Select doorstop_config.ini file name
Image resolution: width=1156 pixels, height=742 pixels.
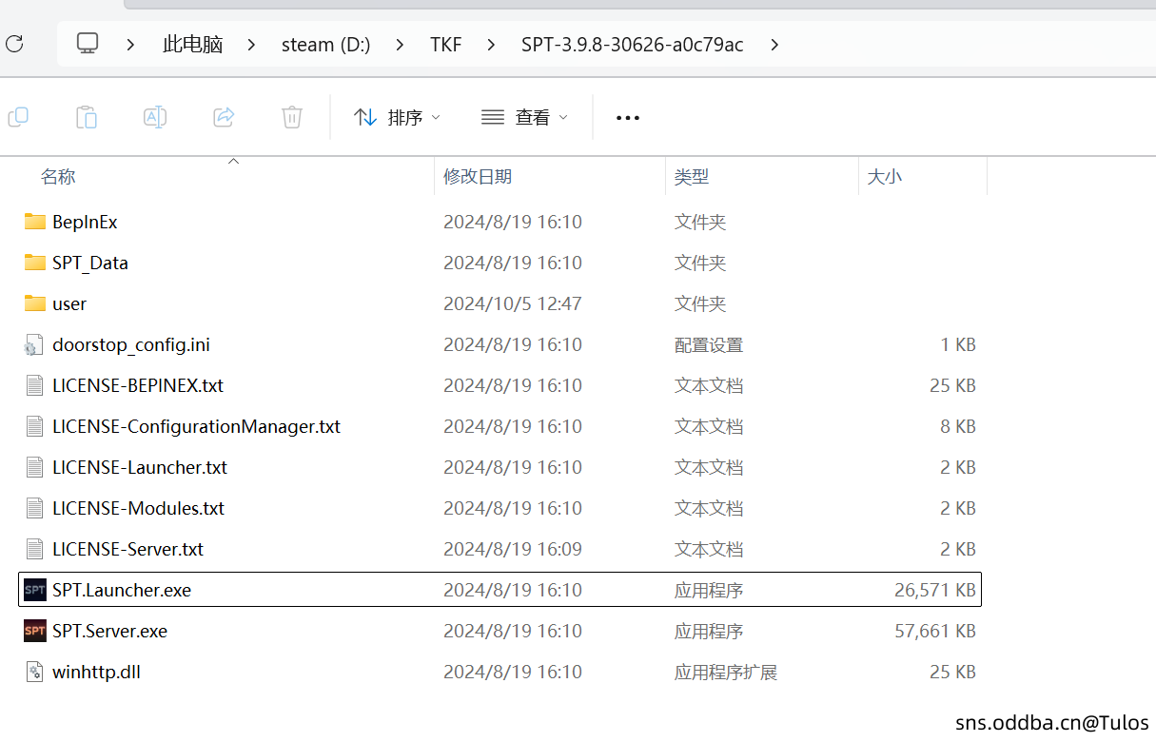[x=131, y=344]
